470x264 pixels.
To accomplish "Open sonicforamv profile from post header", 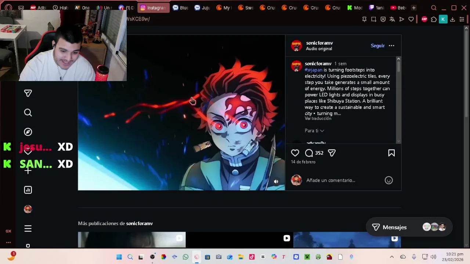I will point(319,43).
